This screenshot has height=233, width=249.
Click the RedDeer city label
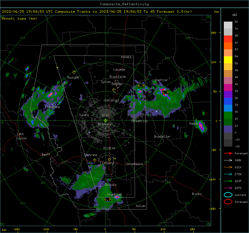(x=117, y=84)
